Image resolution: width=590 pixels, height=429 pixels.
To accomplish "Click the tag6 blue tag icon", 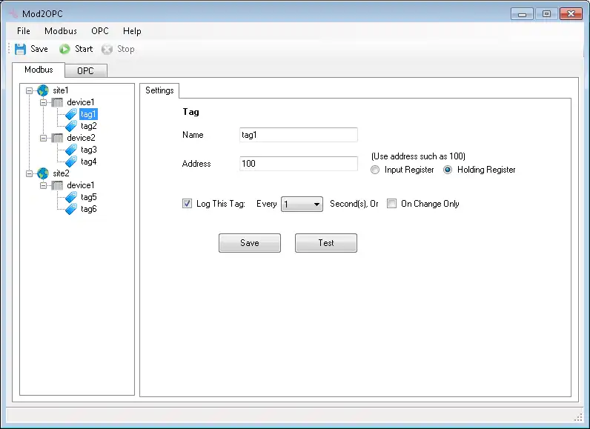I will (x=71, y=209).
